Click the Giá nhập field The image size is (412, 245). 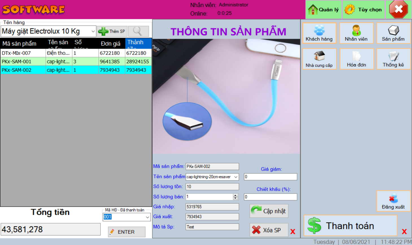click(212, 207)
